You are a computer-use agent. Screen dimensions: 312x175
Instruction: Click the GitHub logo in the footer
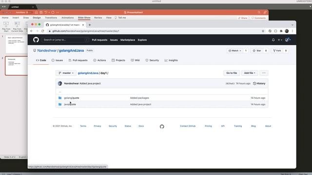click(x=162, y=126)
